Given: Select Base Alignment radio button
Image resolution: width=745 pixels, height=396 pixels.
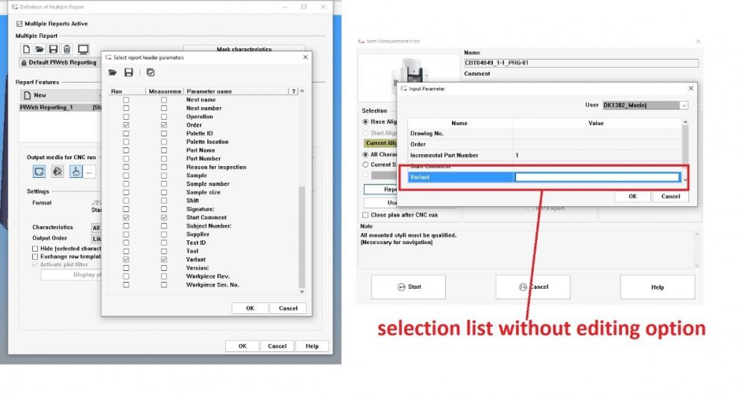Looking at the screenshot, I should (x=365, y=122).
